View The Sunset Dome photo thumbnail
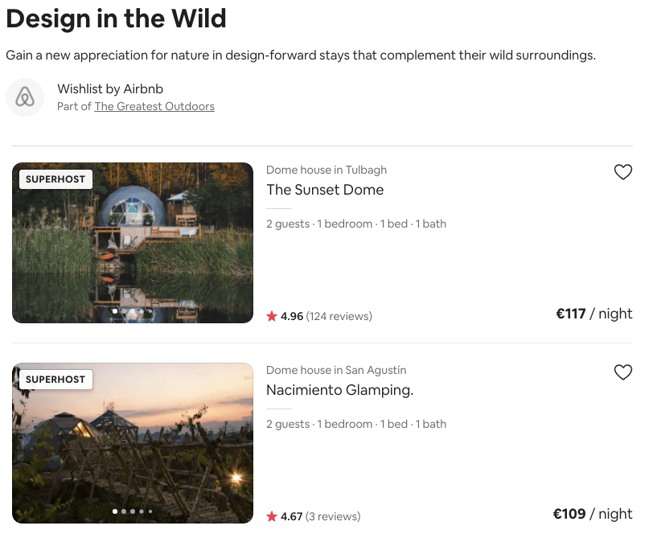The height and width of the screenshot is (542, 649). (133, 243)
